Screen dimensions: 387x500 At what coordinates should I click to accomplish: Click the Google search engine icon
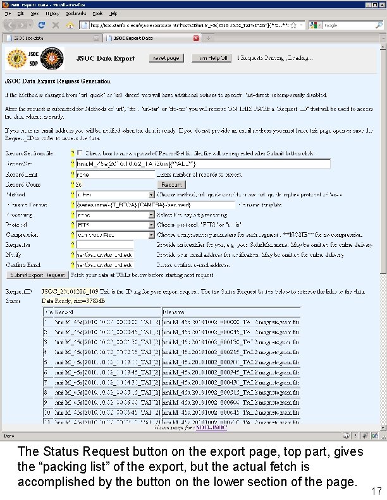(x=313, y=25)
